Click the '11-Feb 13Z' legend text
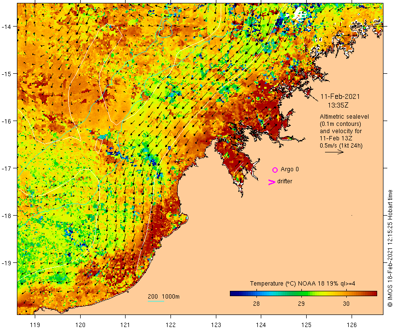Image resolution: width=396 pixels, height=328 pixels. (336, 138)
